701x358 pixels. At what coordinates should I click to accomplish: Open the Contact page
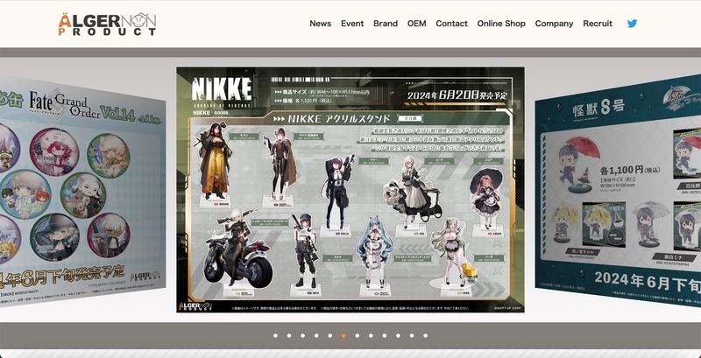451,24
